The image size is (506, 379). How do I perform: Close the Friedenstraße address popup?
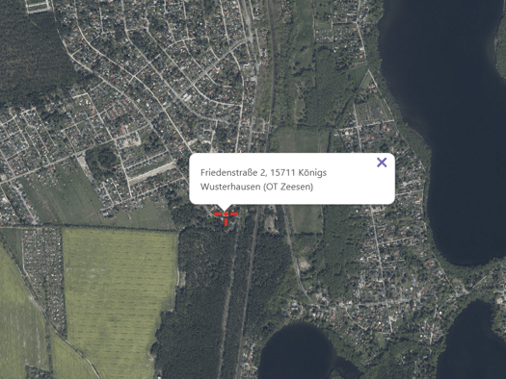pyautogui.click(x=382, y=163)
